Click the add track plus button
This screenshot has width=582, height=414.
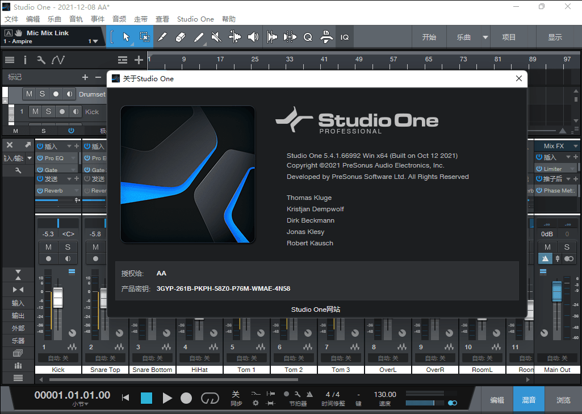[139, 60]
